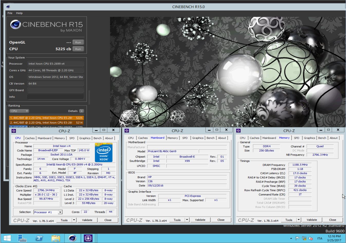The width and height of the screenshot is (346, 243).
Task: Expand Tools dropdown arrow in right CPU-Z window
Action: (x=299, y=220)
